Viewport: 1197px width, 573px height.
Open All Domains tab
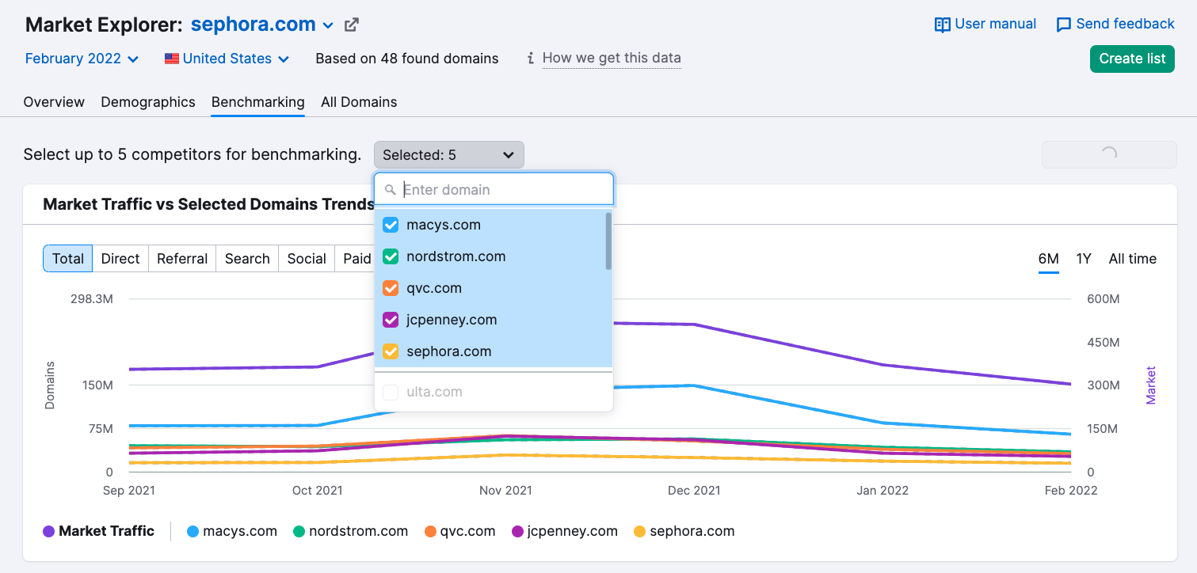click(359, 102)
